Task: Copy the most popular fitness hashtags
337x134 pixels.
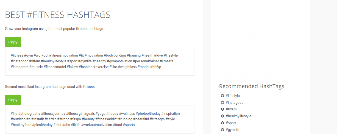Action: 13,42
